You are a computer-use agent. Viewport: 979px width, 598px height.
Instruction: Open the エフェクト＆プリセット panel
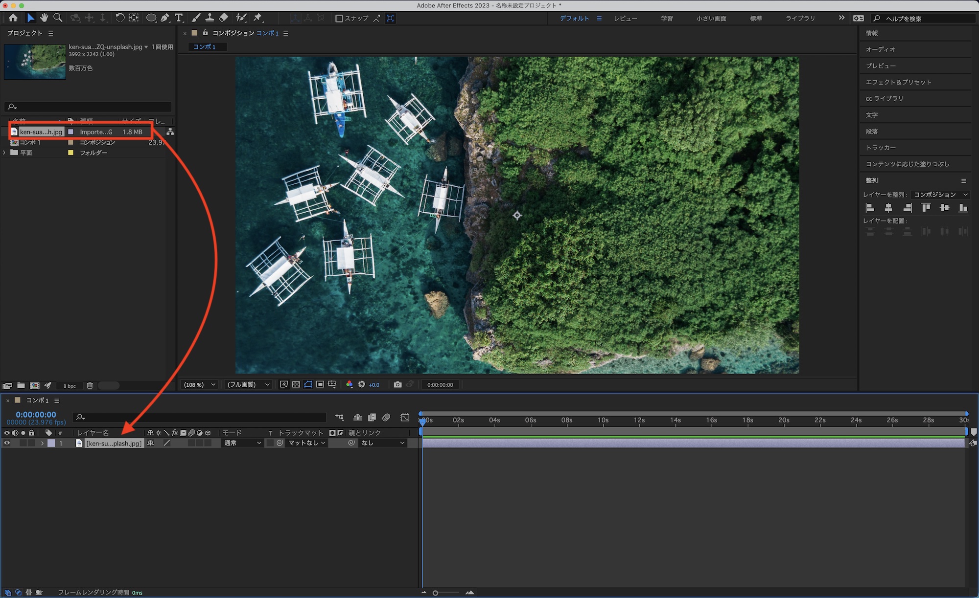click(x=898, y=82)
